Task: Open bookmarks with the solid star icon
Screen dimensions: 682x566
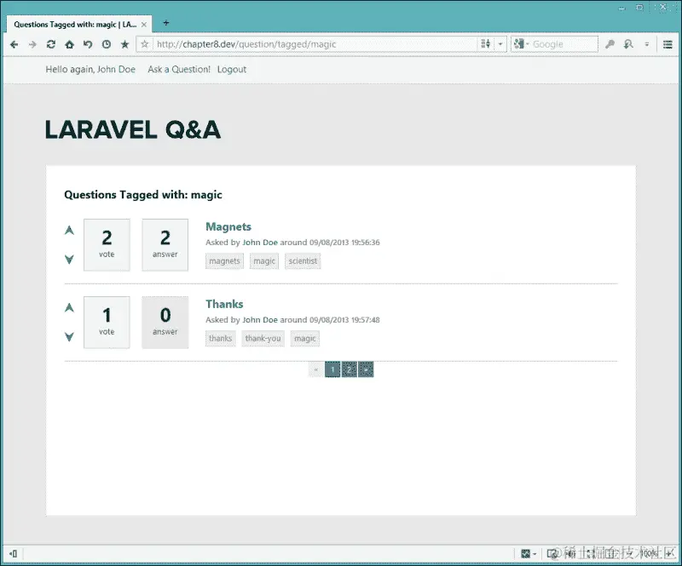Action: pyautogui.click(x=124, y=44)
